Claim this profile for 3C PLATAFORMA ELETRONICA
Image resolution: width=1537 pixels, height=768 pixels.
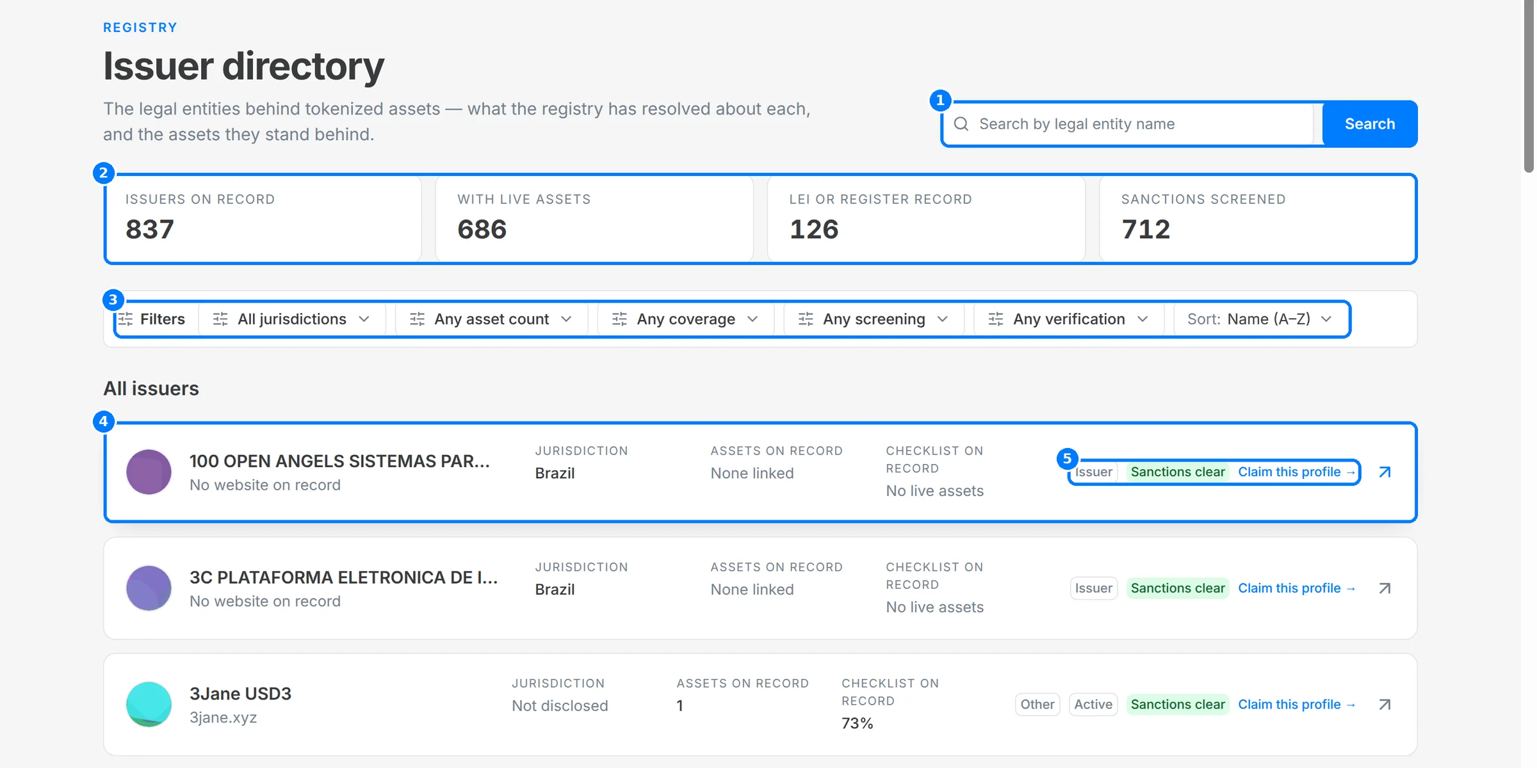click(x=1297, y=588)
